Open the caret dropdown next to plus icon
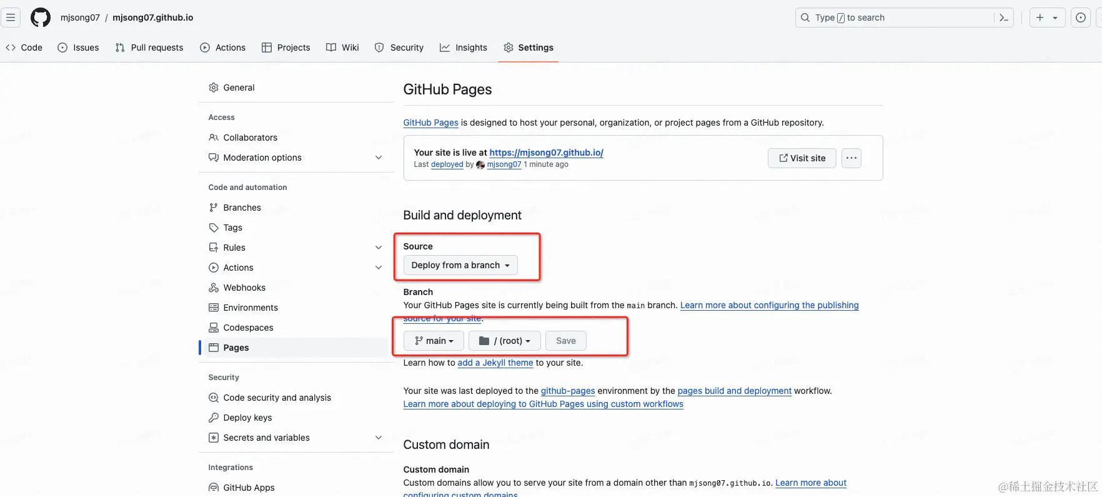 point(1055,18)
